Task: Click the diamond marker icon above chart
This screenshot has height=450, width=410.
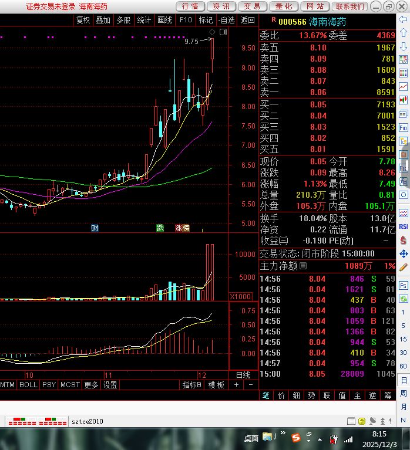Action: click(x=212, y=32)
